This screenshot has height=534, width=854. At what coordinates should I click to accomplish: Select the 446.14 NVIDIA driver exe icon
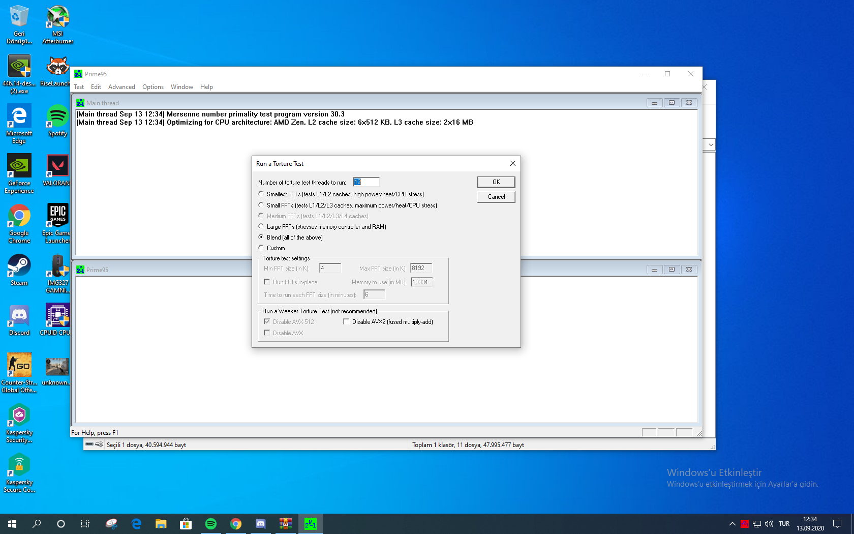click(19, 74)
